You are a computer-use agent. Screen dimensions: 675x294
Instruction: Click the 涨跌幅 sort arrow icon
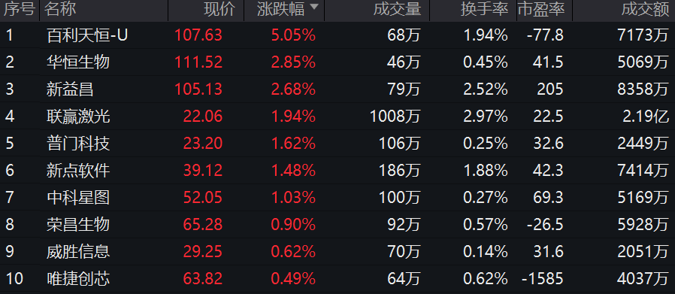click(314, 8)
